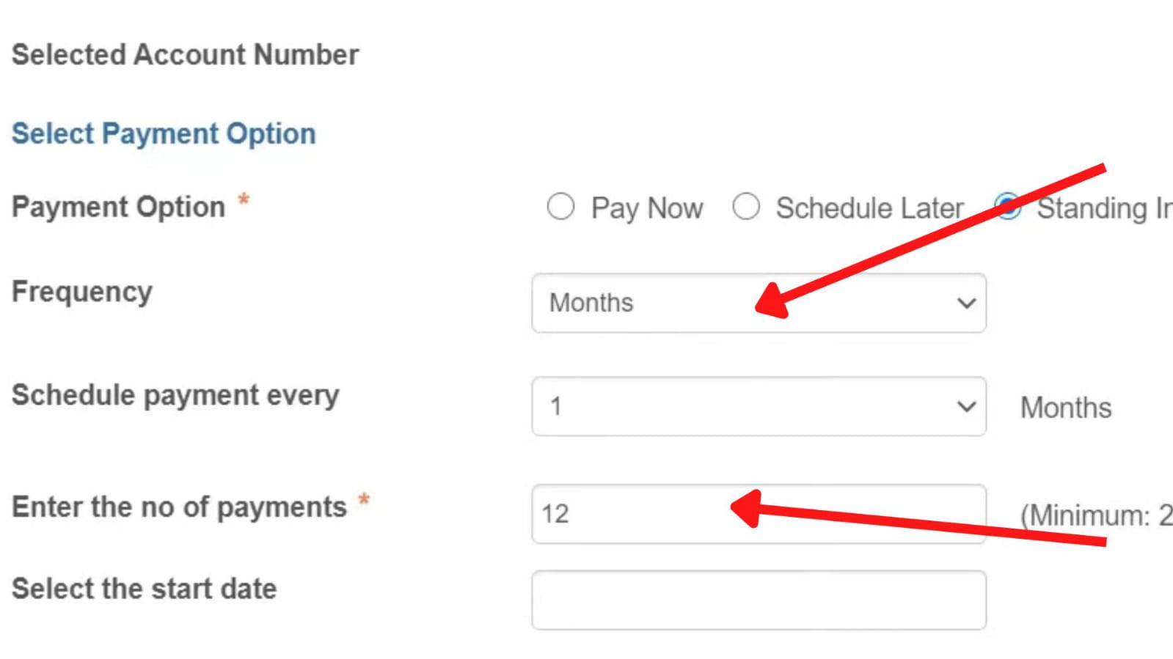This screenshot has height=659, width=1173.
Task: Click the Months text beside interval dropdown
Action: pos(1065,408)
